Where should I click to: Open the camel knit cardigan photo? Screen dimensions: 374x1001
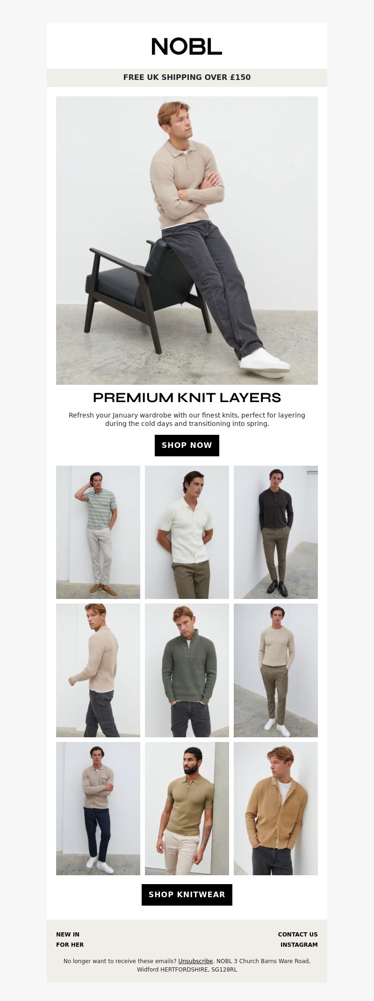[x=276, y=808]
